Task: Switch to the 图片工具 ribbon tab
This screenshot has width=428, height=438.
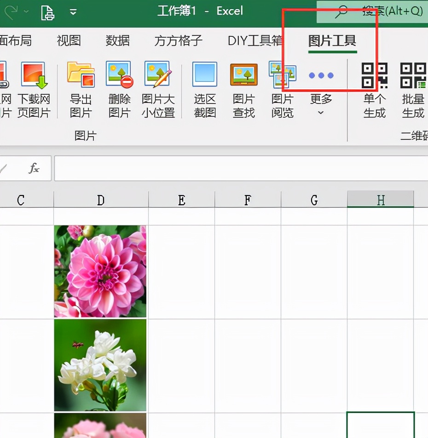Action: [332, 41]
